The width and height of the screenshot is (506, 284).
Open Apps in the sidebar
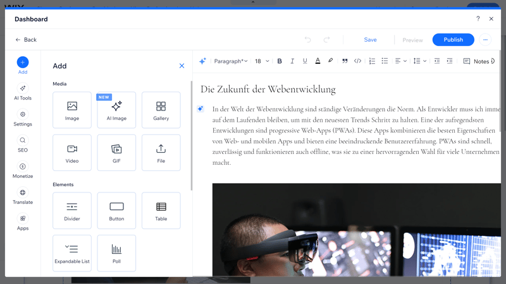(x=23, y=223)
